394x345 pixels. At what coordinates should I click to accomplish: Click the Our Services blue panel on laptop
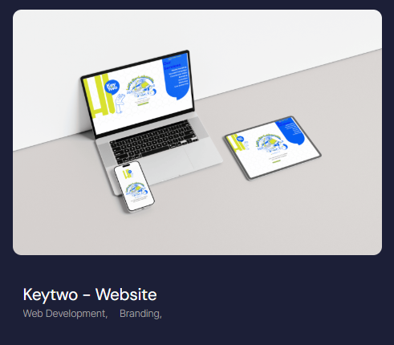point(177,76)
